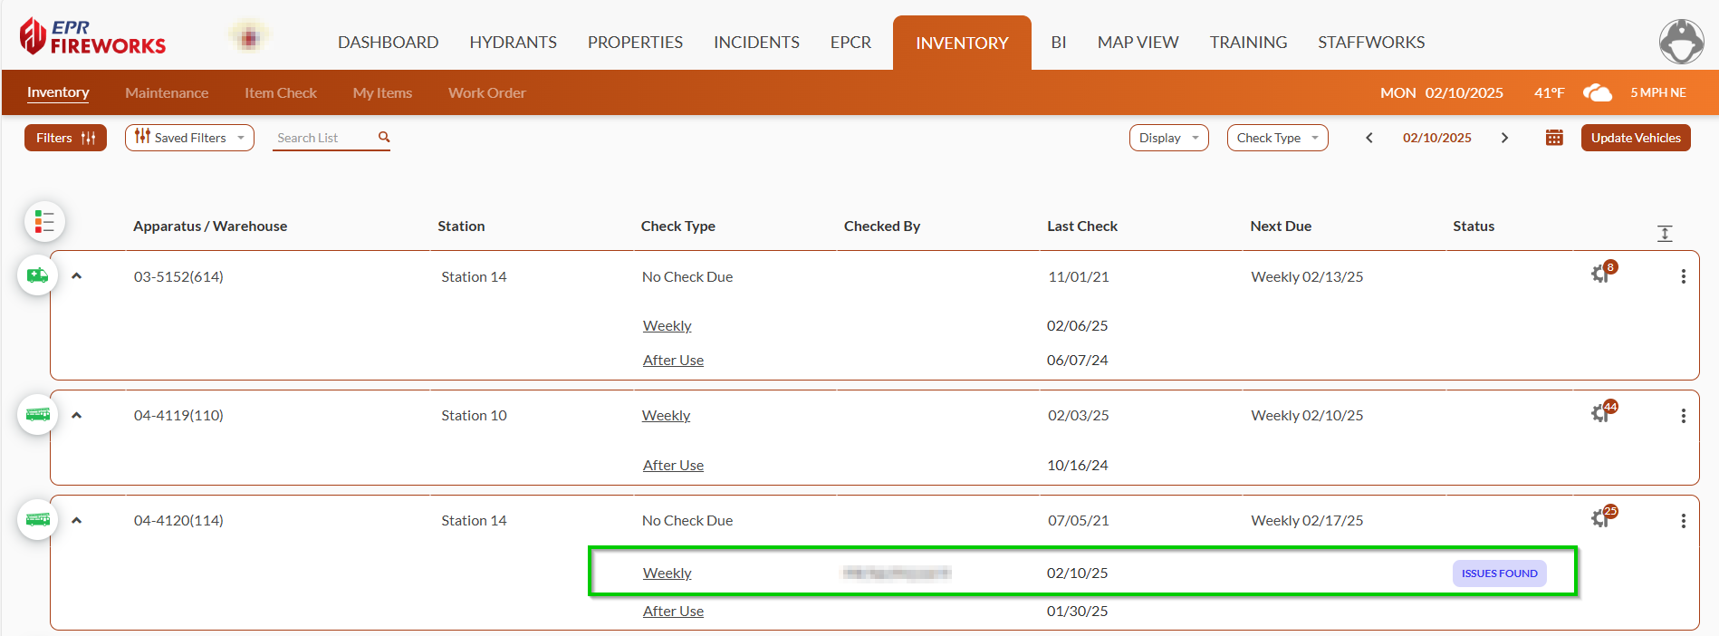Click the Update Vehicles button
1719x636 pixels.
point(1636,138)
